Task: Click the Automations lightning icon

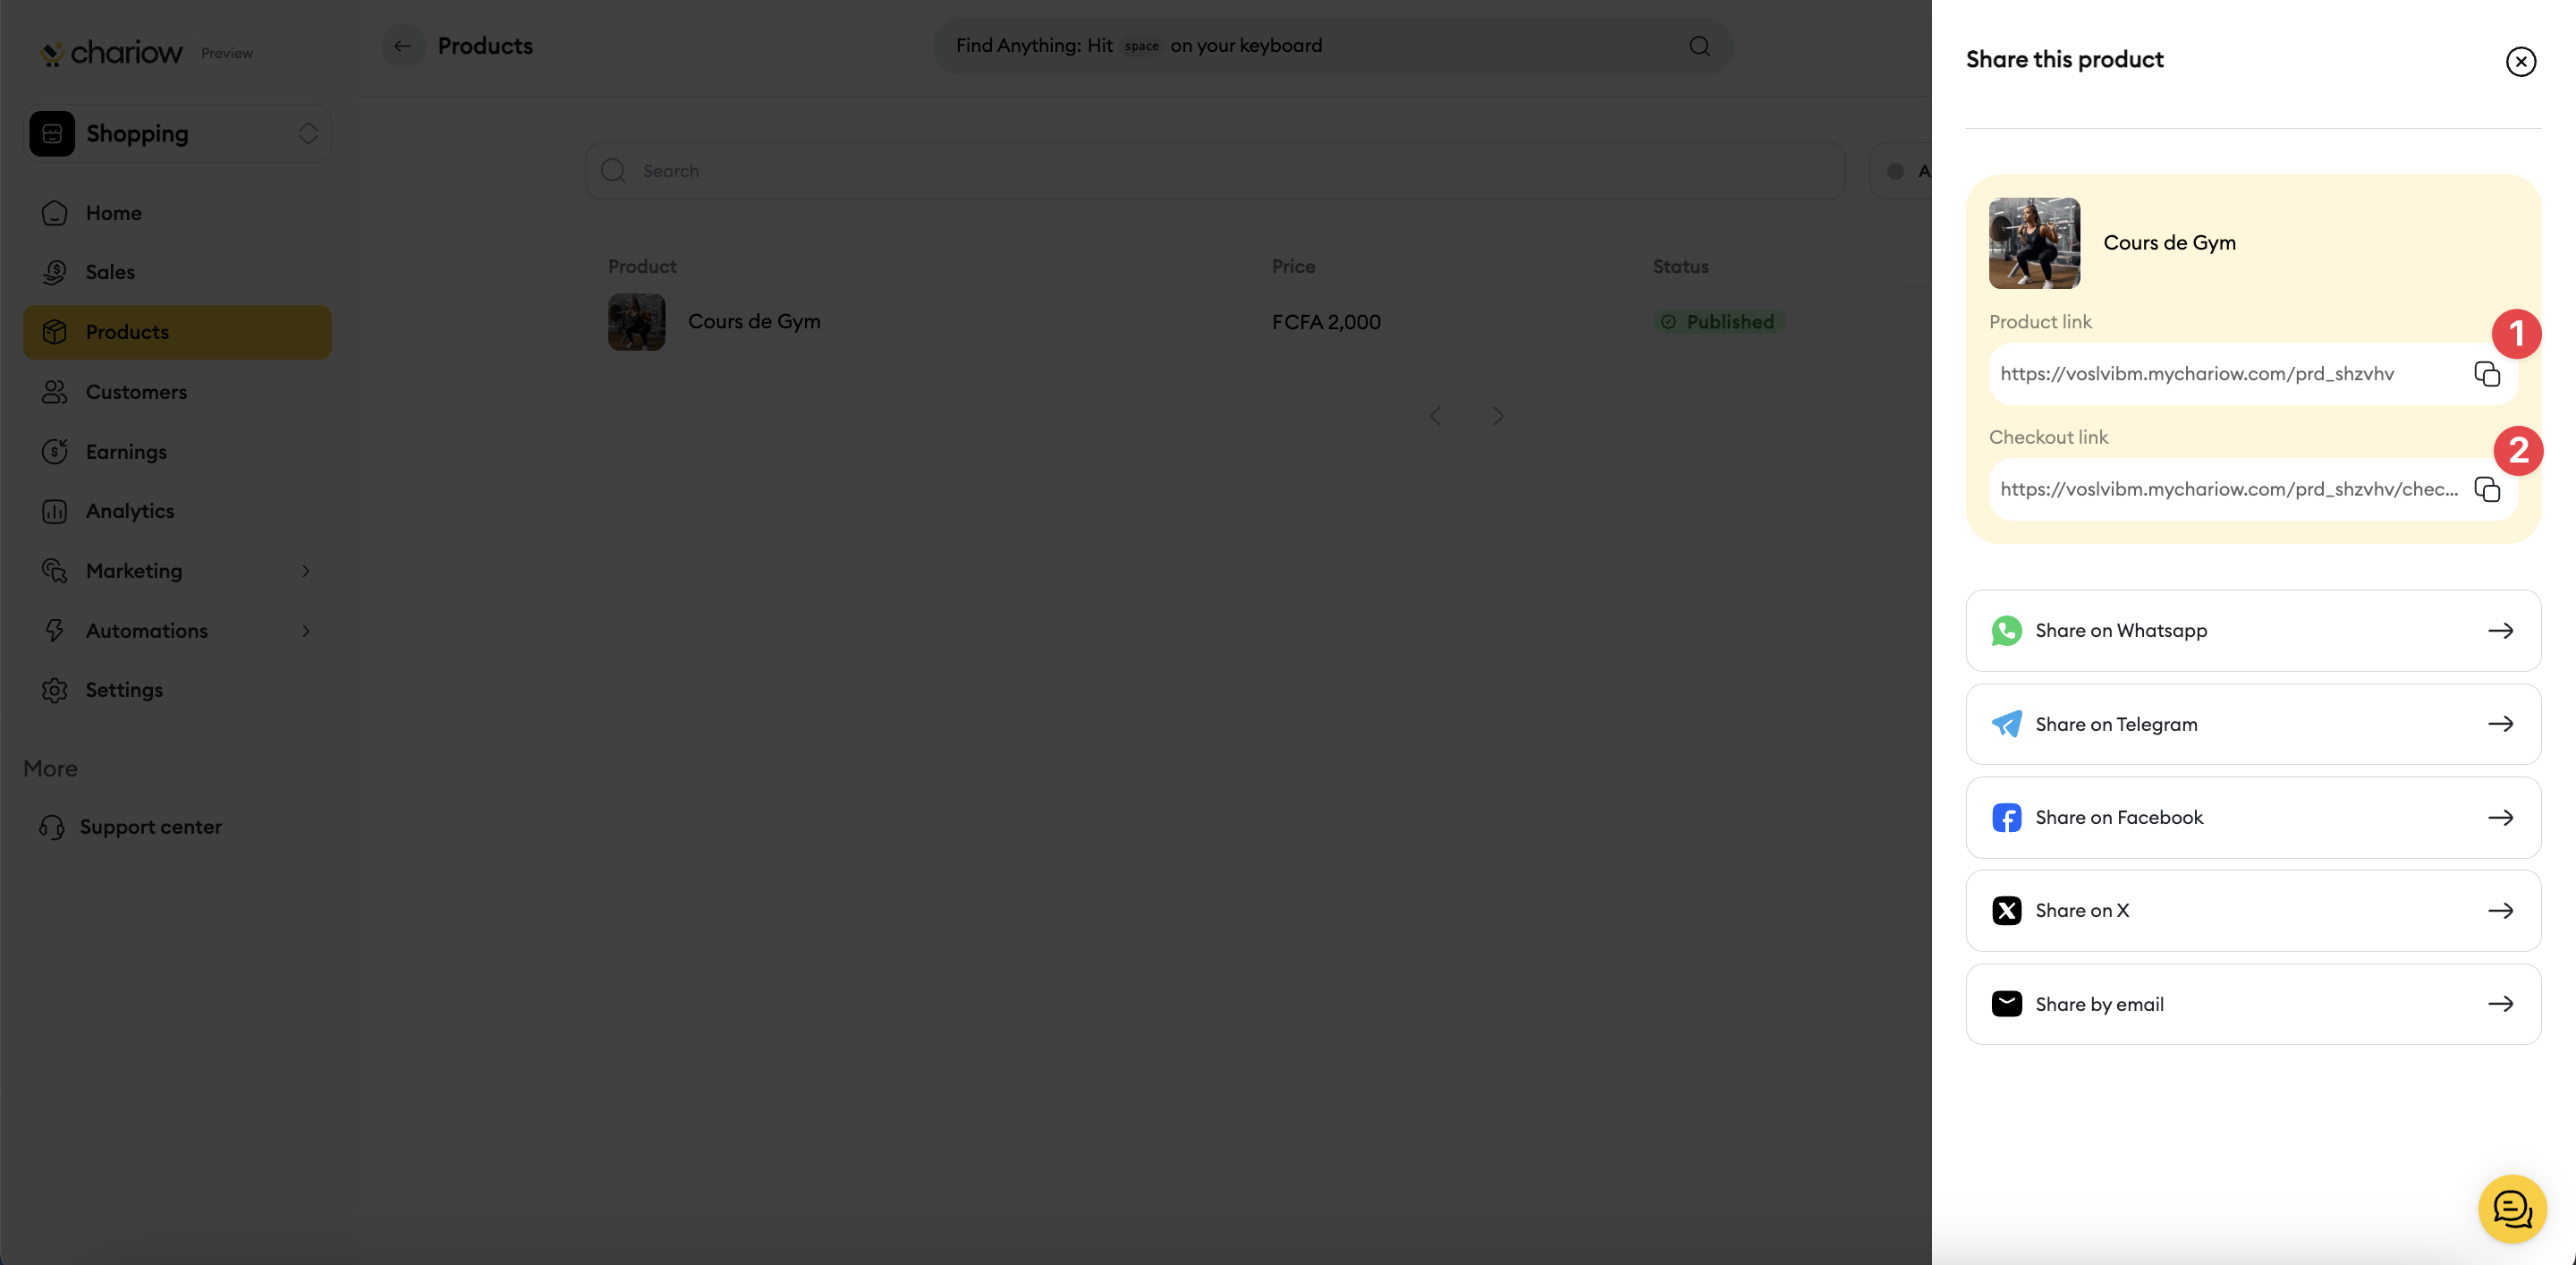Action: (54, 631)
